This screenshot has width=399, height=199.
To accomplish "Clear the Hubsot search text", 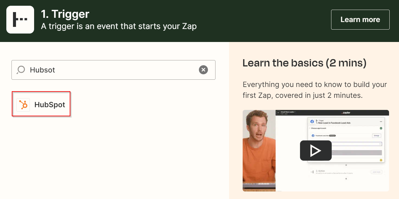I will (x=203, y=70).
